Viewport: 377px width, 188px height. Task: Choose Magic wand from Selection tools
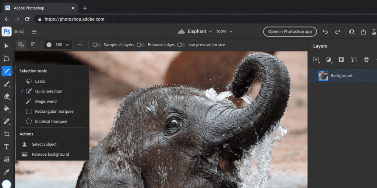pos(46,101)
